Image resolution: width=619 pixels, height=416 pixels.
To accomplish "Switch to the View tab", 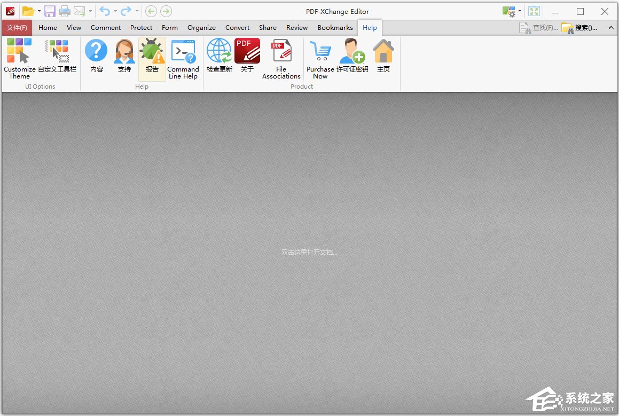I will click(x=74, y=28).
